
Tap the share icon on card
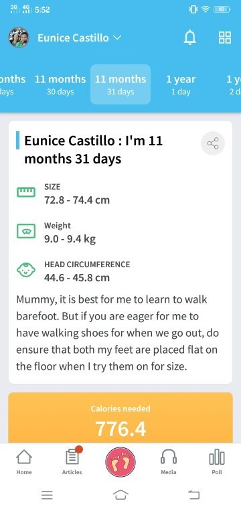[x=213, y=143]
